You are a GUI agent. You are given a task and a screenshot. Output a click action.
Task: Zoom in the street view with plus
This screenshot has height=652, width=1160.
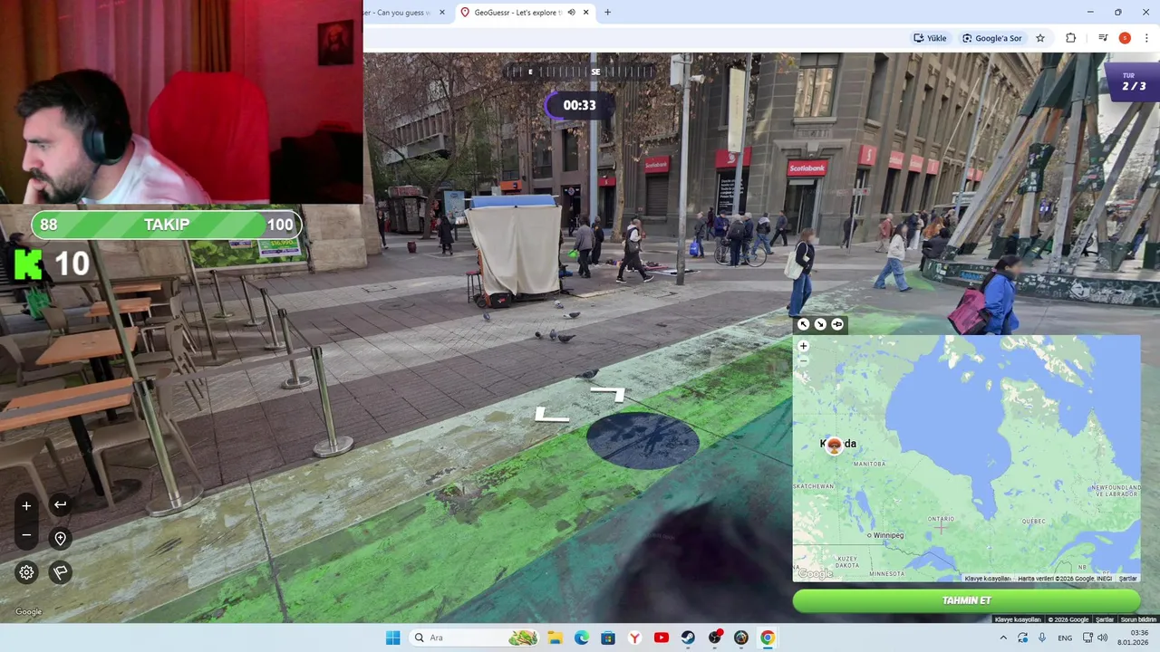[x=26, y=505]
